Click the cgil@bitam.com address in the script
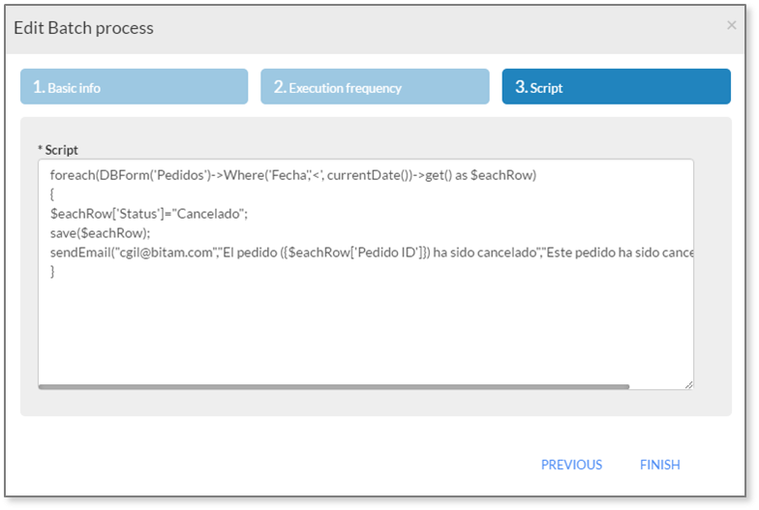 [x=167, y=252]
